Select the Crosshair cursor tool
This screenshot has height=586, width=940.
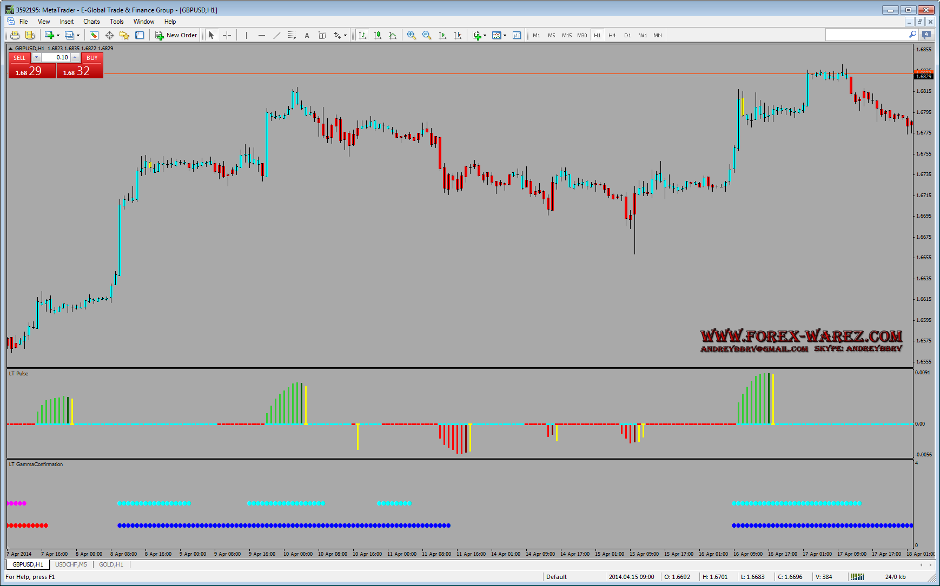(227, 35)
